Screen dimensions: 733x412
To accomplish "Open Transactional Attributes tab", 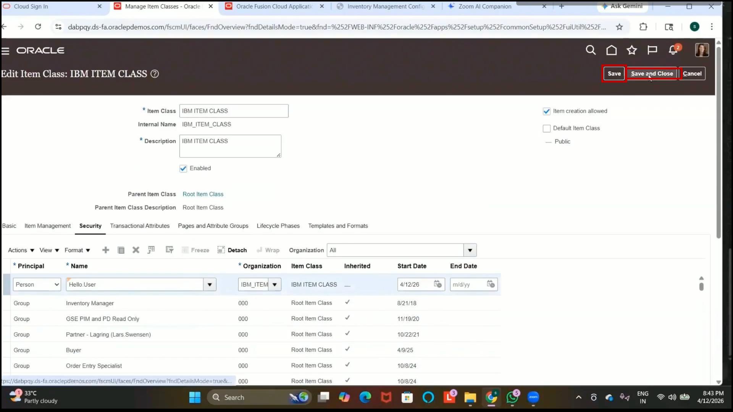I will tap(140, 226).
